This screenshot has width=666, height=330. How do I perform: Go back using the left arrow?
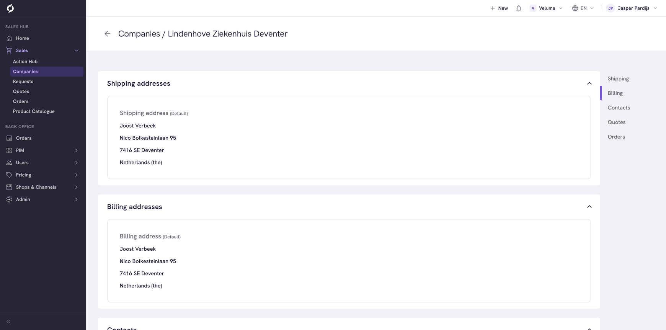tap(108, 34)
